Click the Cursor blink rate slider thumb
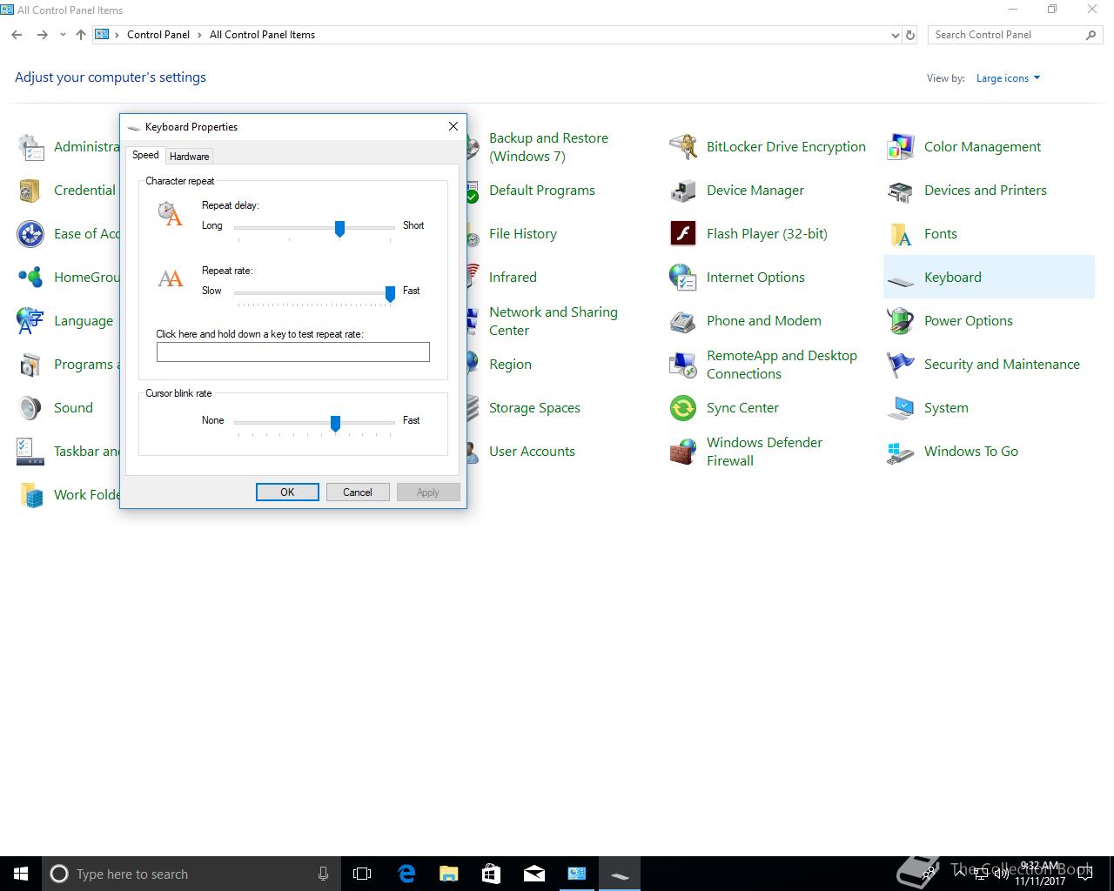 pos(335,423)
